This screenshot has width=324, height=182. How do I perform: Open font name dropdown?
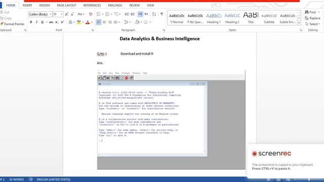click(x=51, y=14)
